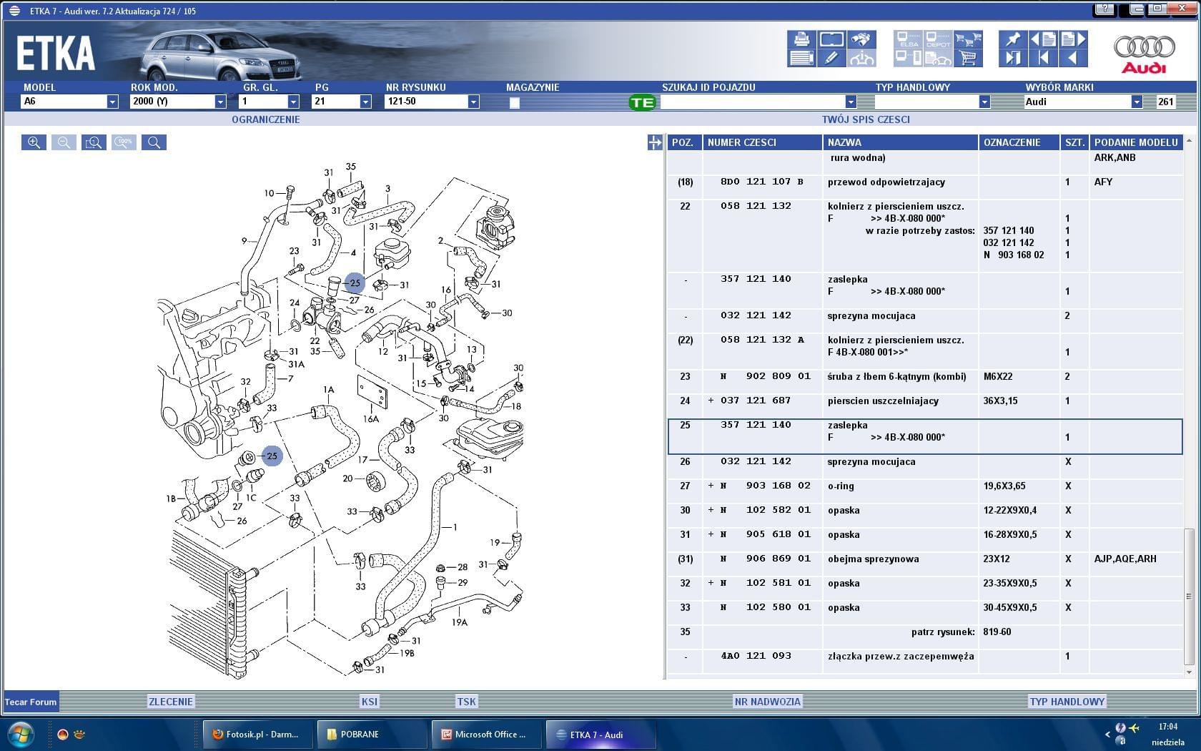Click the pushpin icon

click(1013, 39)
